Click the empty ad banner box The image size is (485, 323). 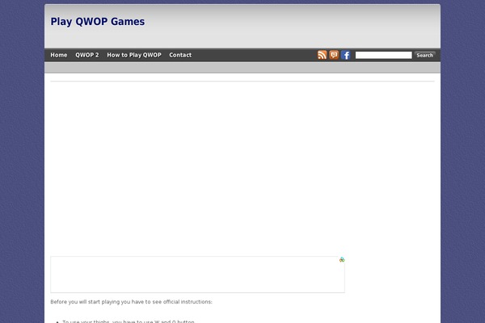tap(198, 275)
